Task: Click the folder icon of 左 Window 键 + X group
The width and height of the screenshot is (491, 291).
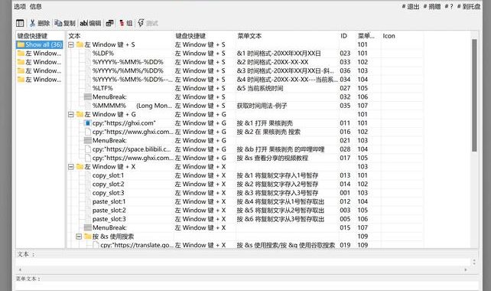Action: [x=80, y=166]
